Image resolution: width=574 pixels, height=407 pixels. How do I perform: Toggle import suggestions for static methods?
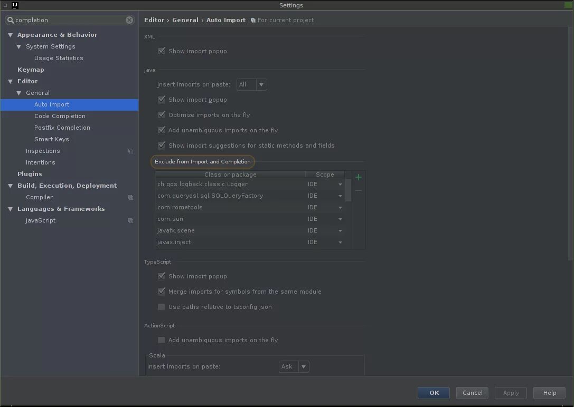coord(162,146)
